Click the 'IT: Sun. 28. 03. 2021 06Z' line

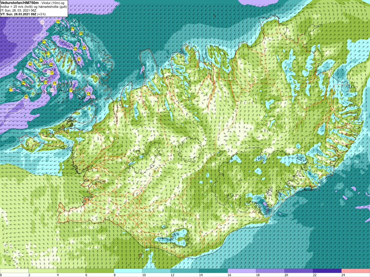tap(18, 10)
